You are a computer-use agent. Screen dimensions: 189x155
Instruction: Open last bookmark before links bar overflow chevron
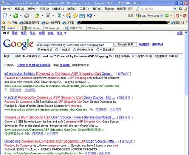tap(178, 23)
